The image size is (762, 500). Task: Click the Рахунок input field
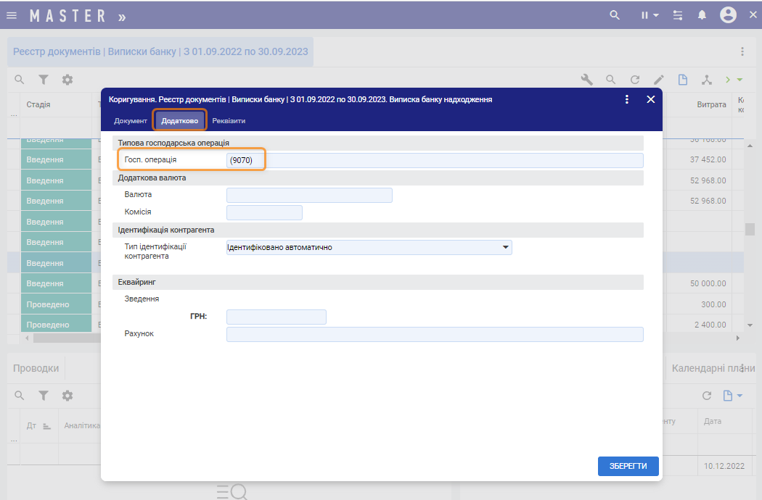click(x=435, y=334)
